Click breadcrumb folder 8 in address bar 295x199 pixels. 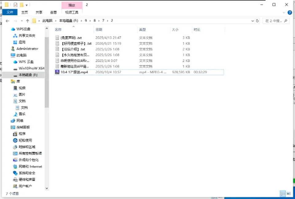coord(94,21)
